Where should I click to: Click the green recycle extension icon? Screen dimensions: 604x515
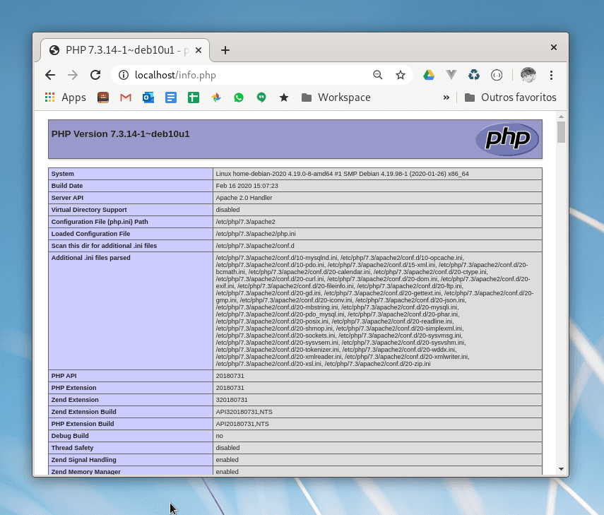pos(474,75)
